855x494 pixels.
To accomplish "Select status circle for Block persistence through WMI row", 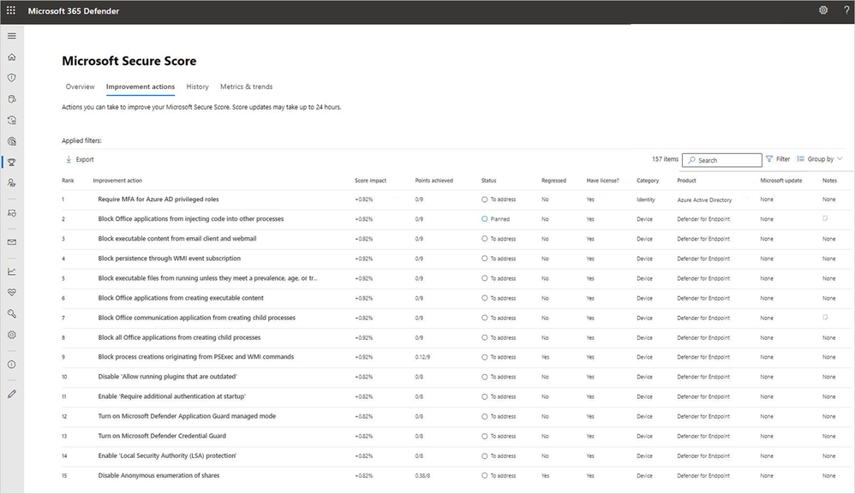I will tap(484, 259).
